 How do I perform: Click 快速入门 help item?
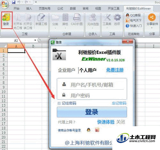[133, 26]
